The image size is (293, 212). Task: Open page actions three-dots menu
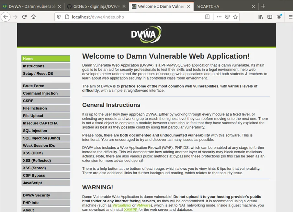click(219, 17)
